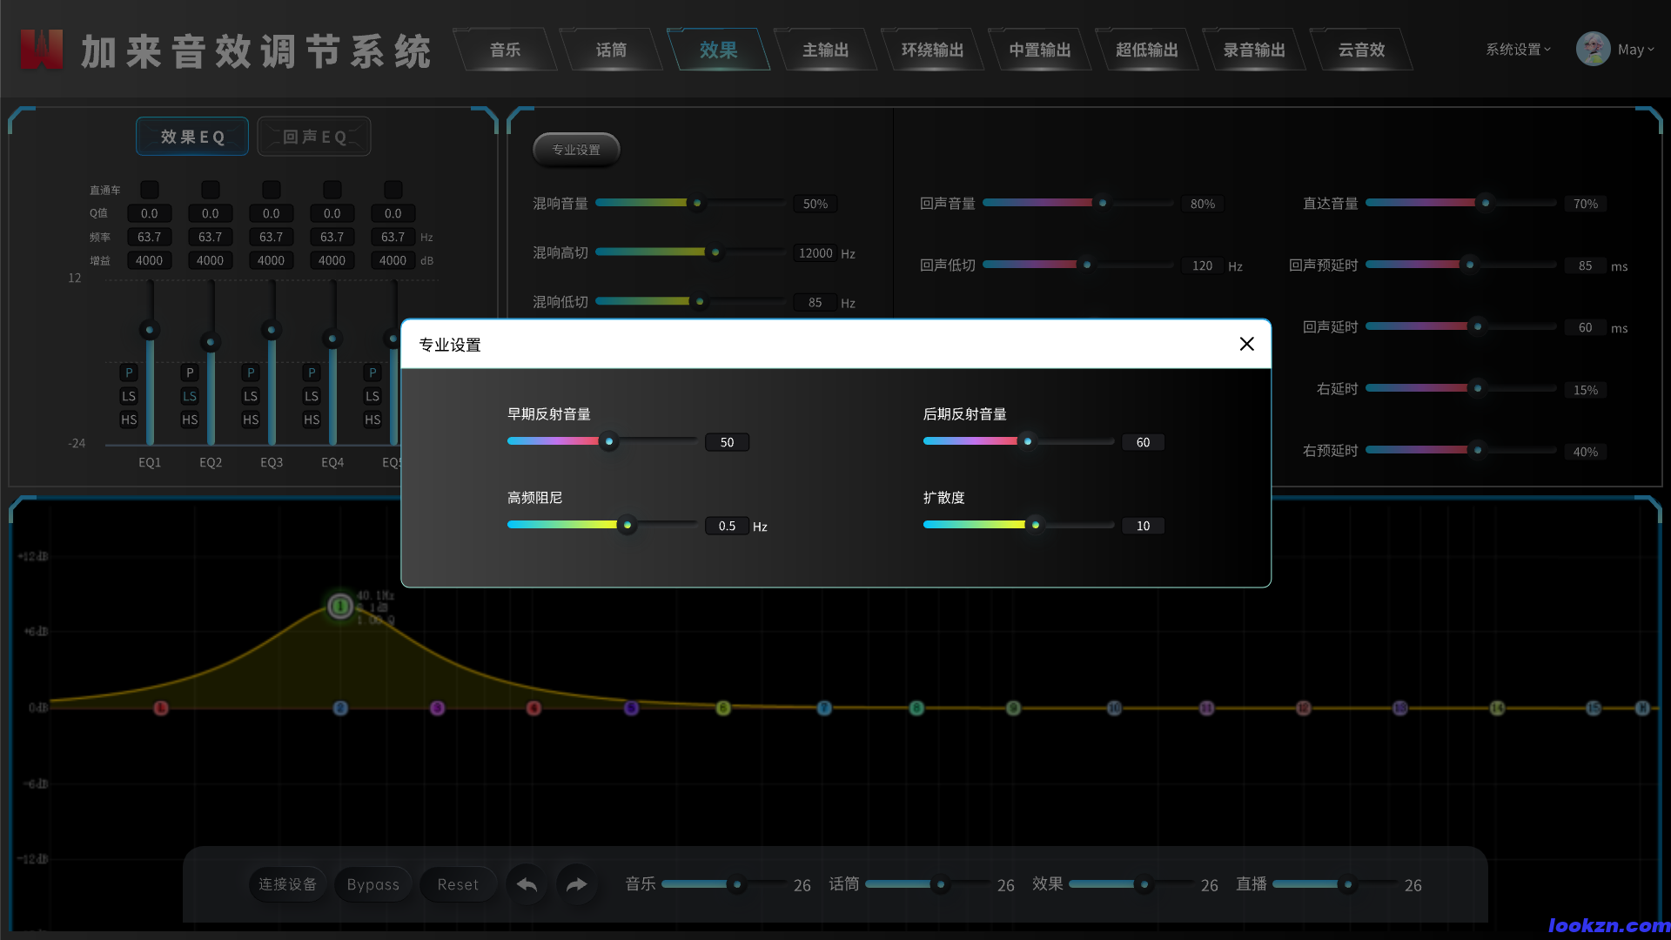Switch to the 主输出 tab
1671x940 pixels.
[x=823, y=50]
